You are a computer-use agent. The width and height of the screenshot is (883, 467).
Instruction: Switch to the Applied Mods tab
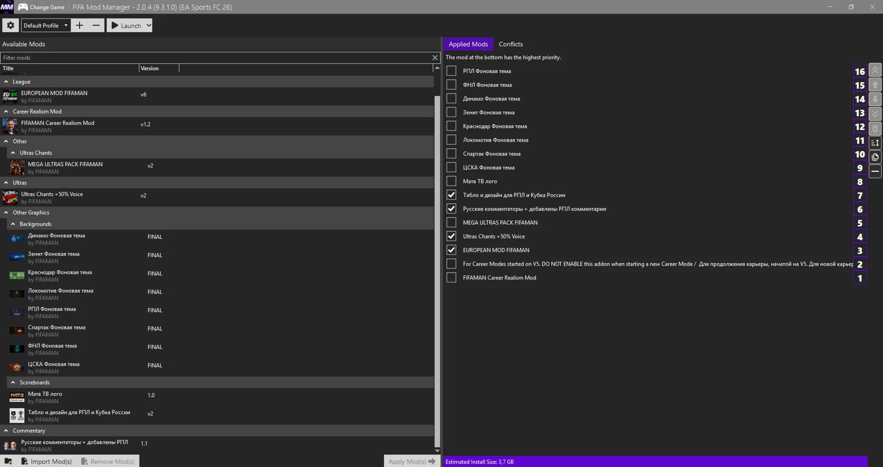pos(468,44)
